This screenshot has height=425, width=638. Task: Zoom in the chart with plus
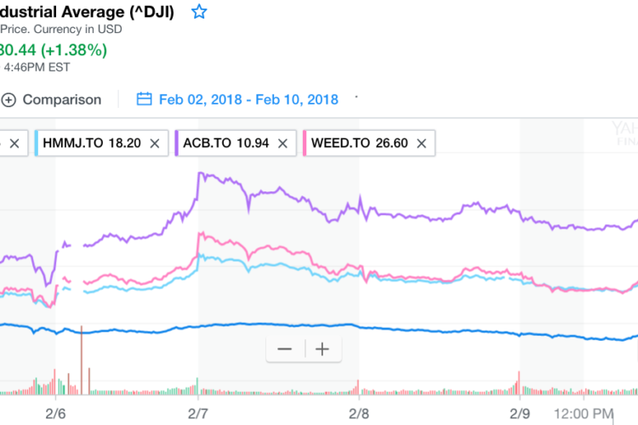(322, 349)
